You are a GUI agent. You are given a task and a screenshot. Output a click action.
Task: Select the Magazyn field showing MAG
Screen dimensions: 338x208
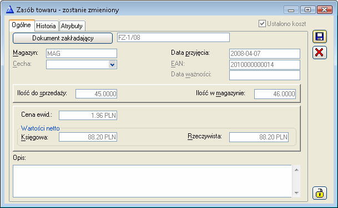pos(82,53)
